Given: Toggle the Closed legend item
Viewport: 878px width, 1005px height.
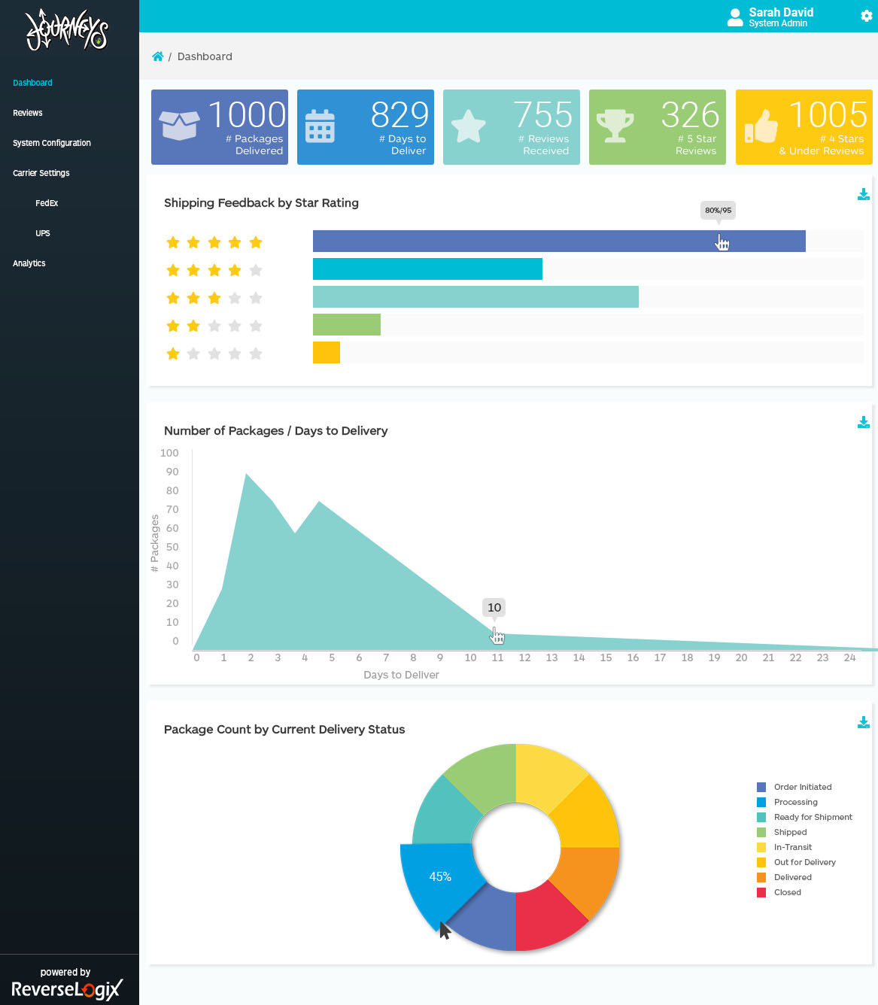Looking at the screenshot, I should [787, 892].
